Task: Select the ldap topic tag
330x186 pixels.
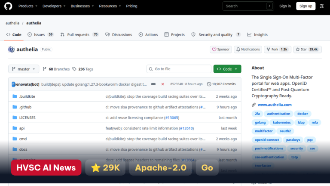Action: [301, 123]
